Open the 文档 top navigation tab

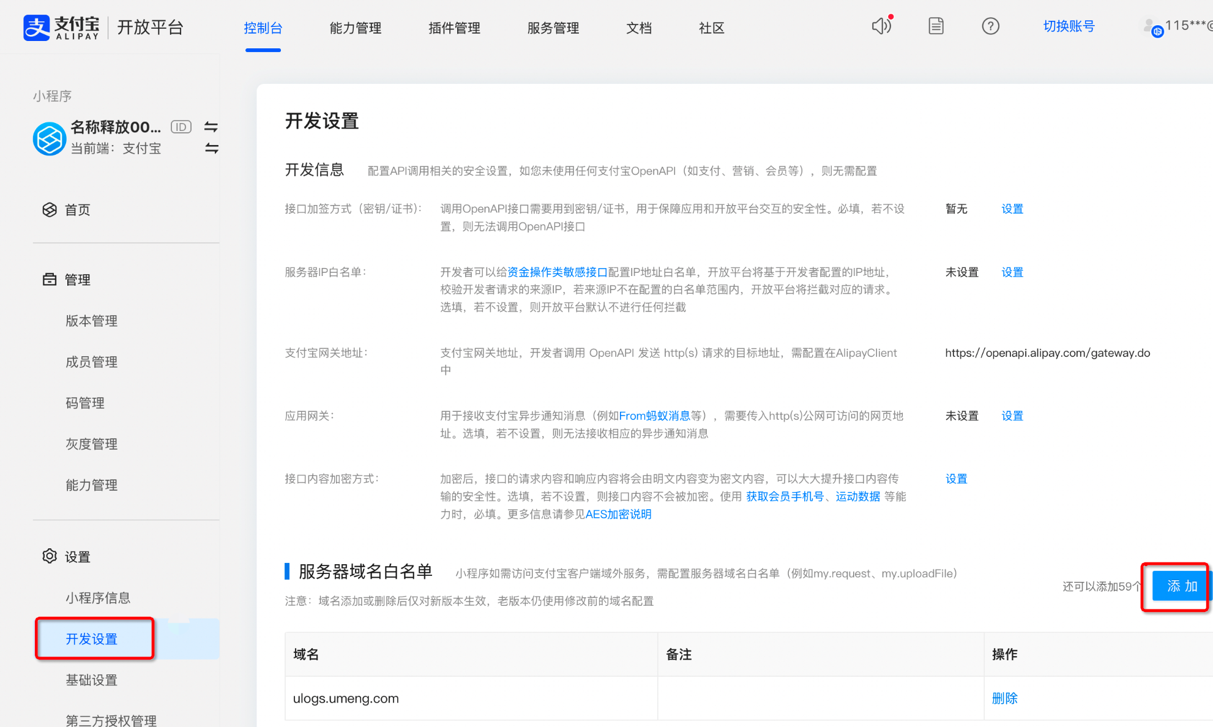[x=638, y=28]
